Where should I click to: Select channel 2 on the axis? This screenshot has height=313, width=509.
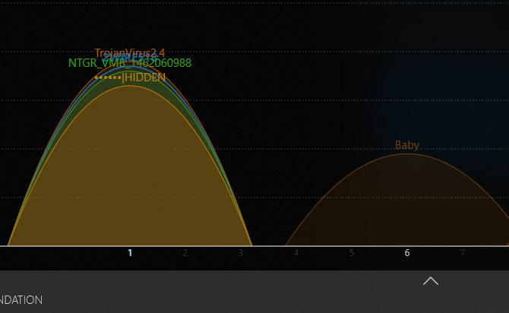185,253
